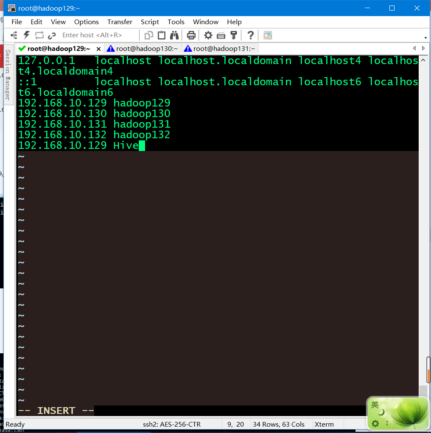The height and width of the screenshot is (433, 431).
Task: Click 'Xterm' status bar entry
Action: click(324, 424)
